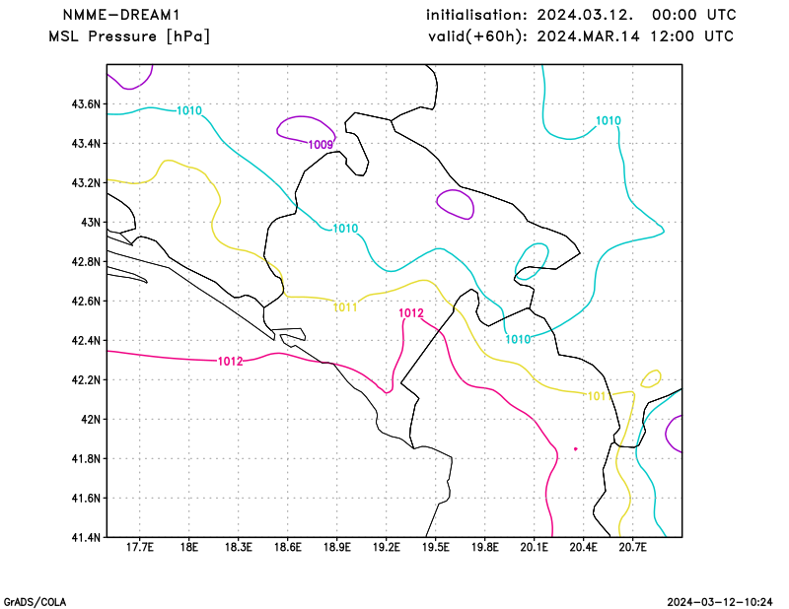
Task: Click the 20.4E longitude label
Action: click(x=584, y=547)
